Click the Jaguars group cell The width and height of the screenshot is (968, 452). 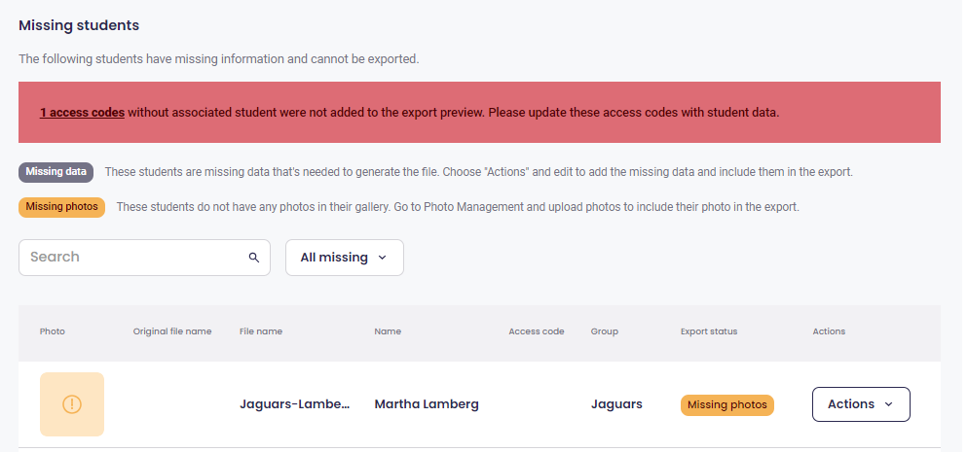click(616, 404)
